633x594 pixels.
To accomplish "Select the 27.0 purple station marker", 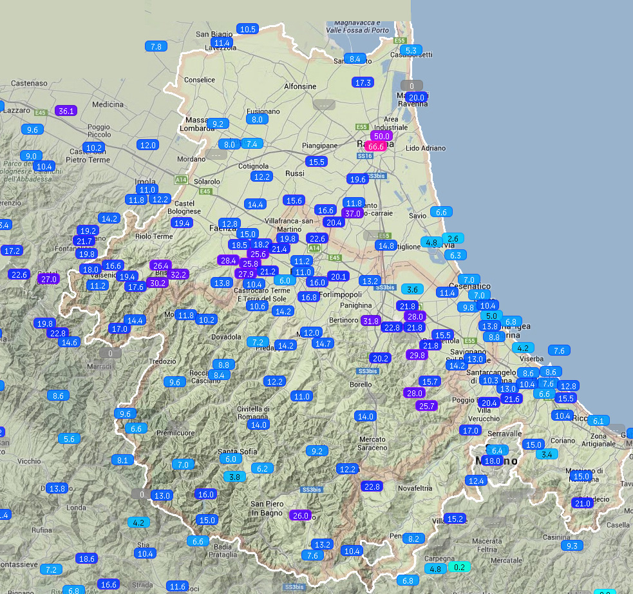I will 49,279.
